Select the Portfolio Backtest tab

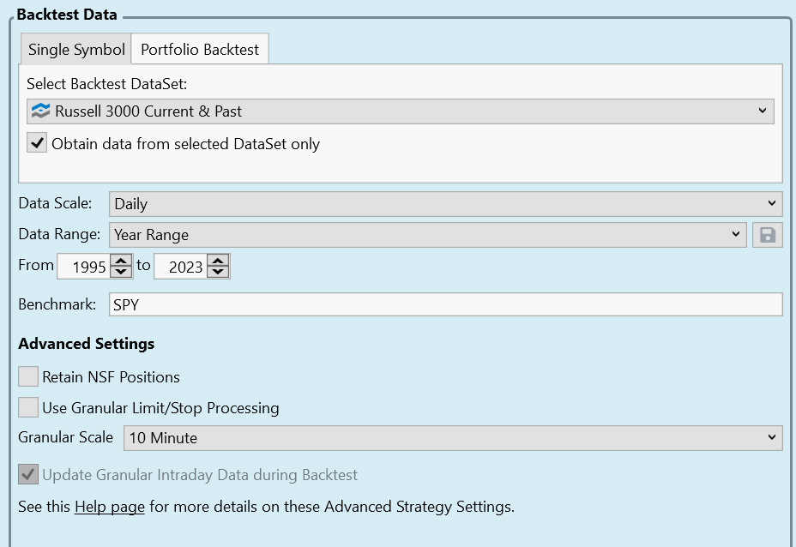(x=200, y=50)
